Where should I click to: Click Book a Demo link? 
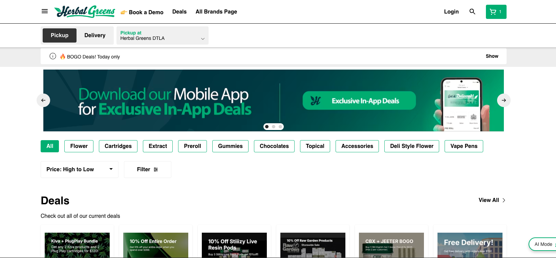tap(142, 12)
